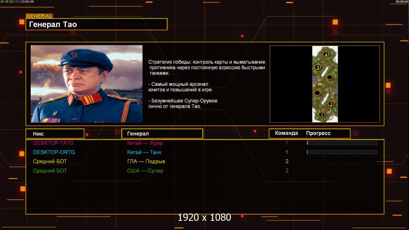
Task: Click the DESKTOP-TATD loading progress bar
Action: click(342, 143)
